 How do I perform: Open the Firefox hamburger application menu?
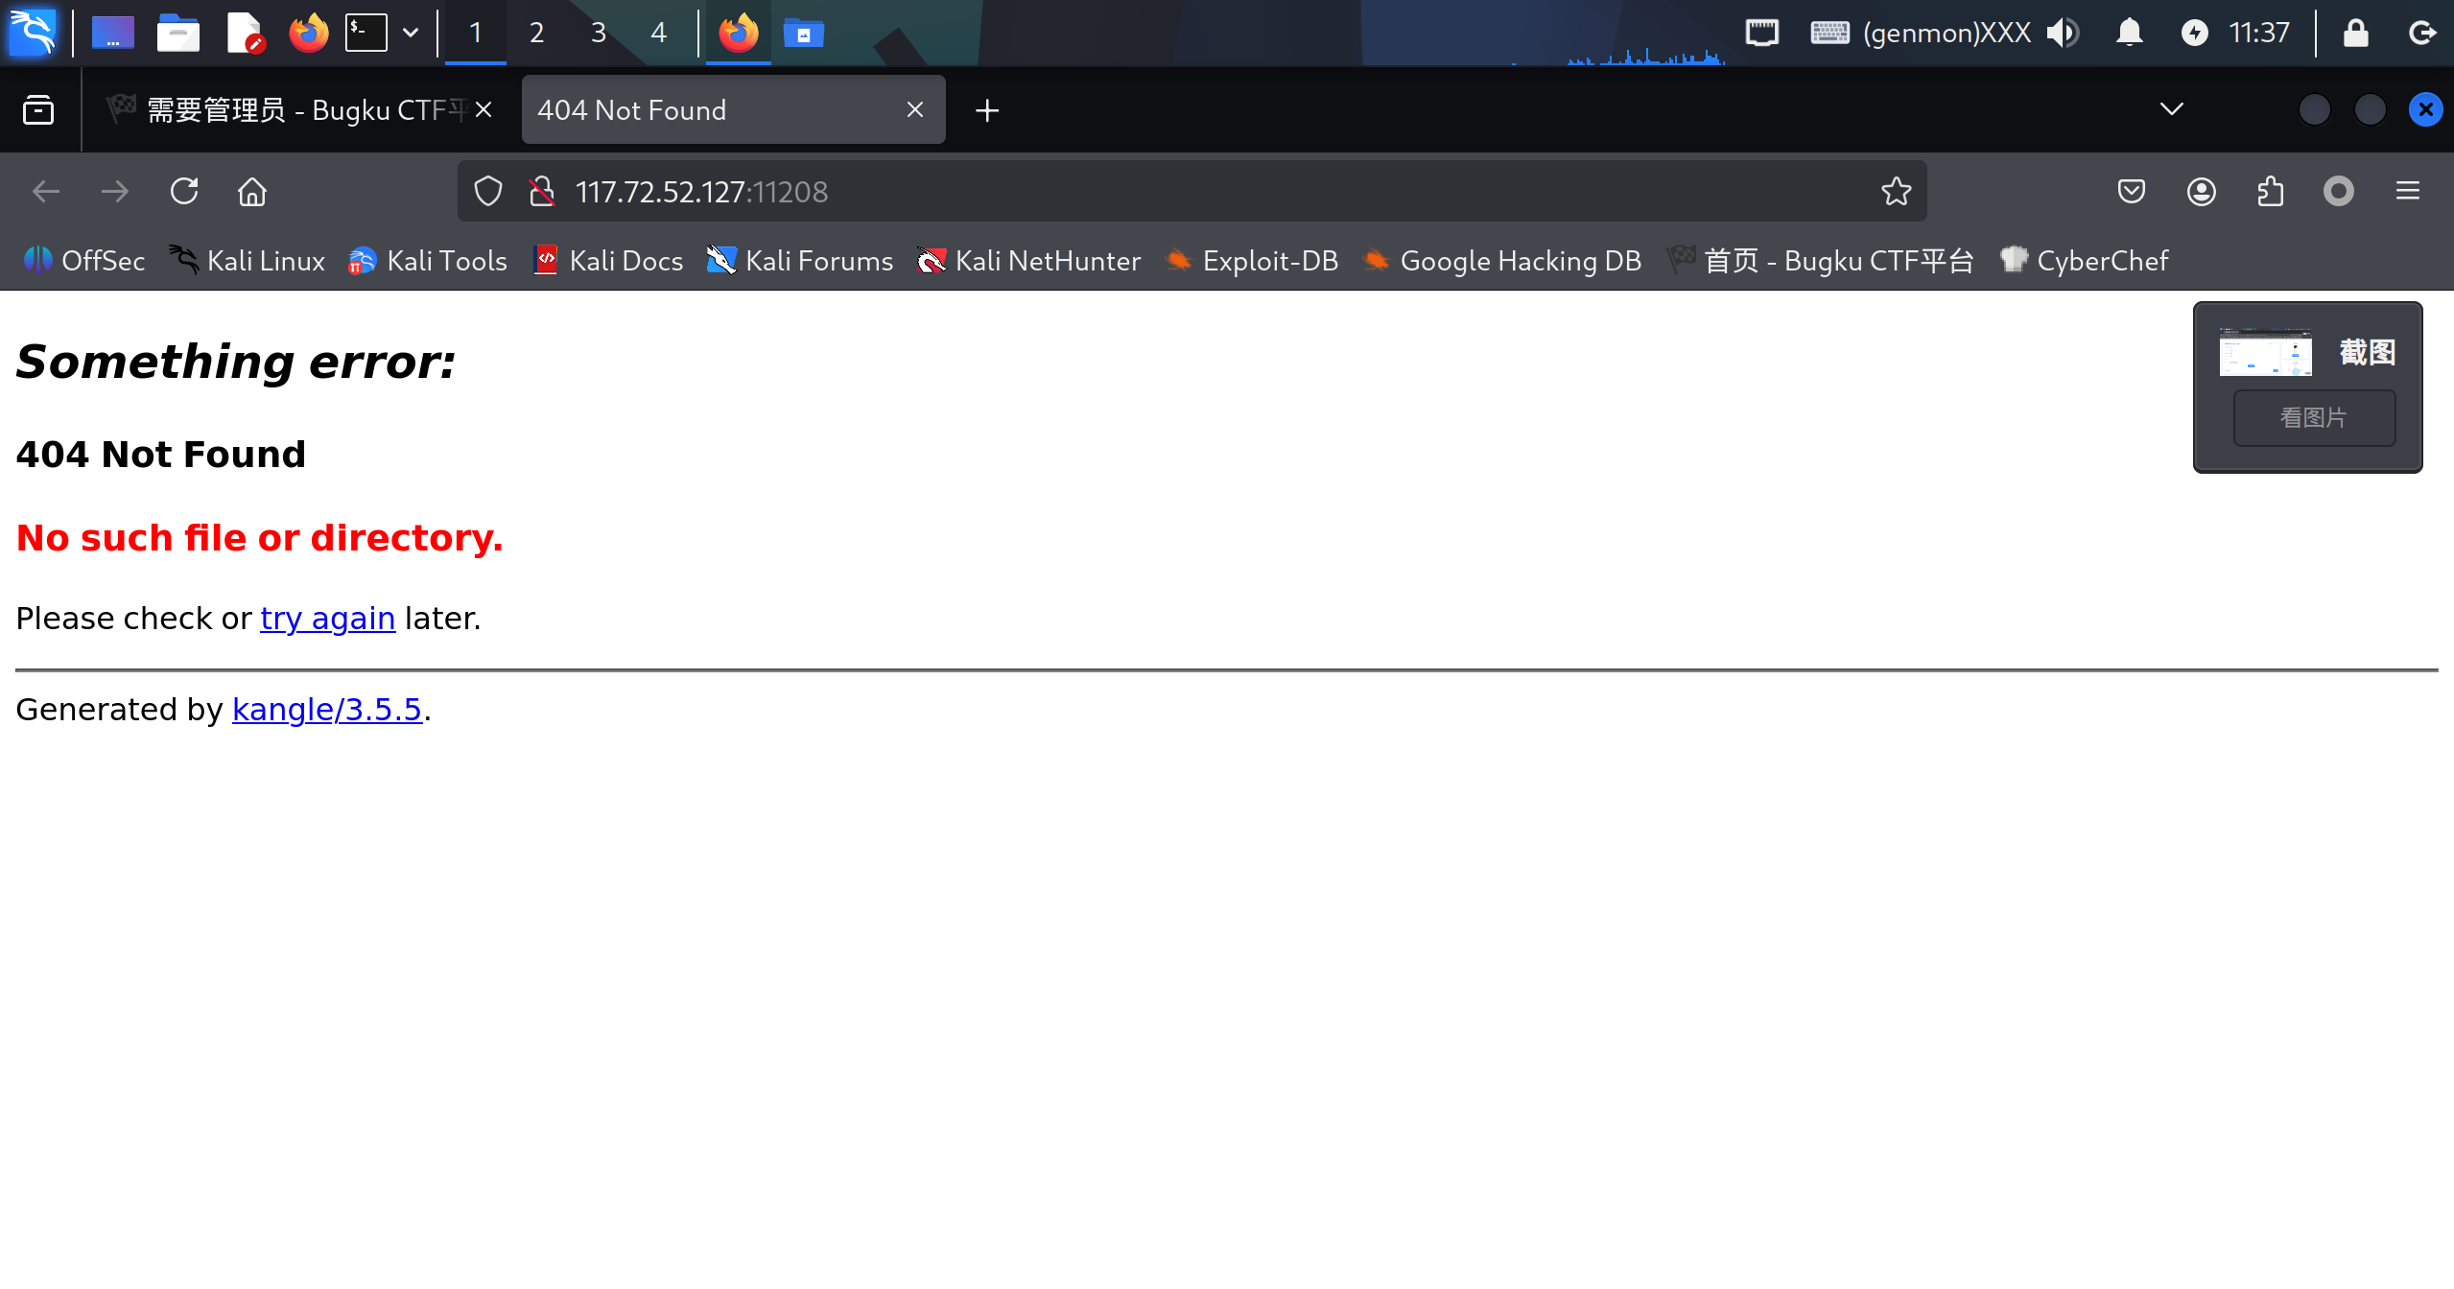coord(2407,192)
